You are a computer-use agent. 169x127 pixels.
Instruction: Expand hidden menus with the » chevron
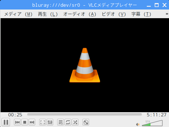tap(167, 14)
